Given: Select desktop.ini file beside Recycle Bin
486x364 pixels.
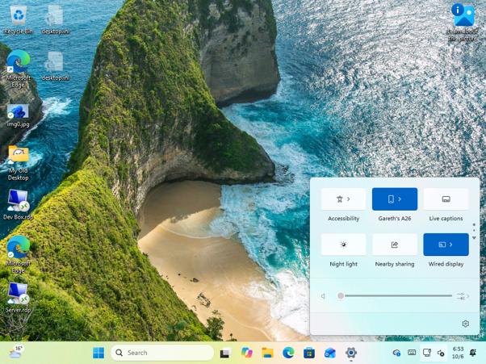Looking at the screenshot, I should 56,19.
